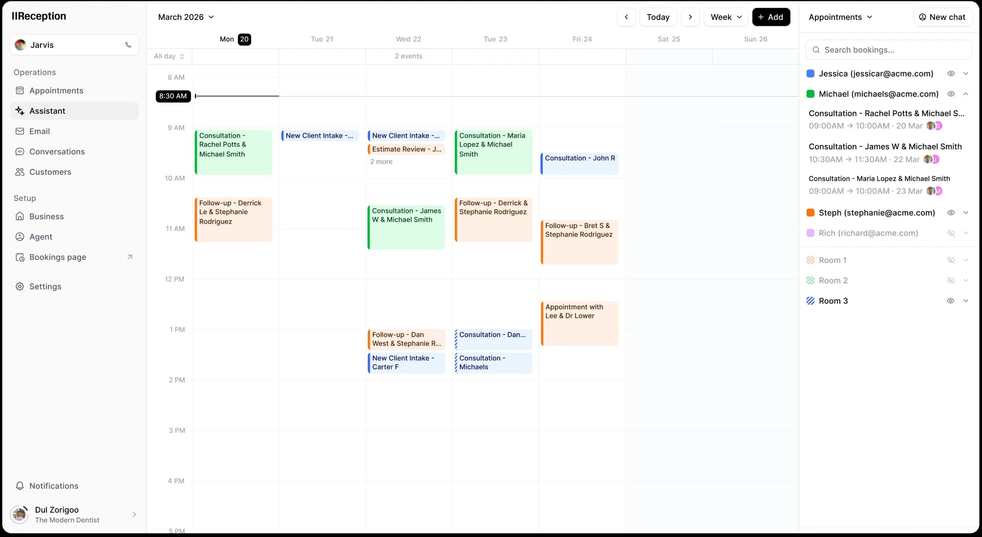The image size is (982, 537).
Task: Click the Conversations chat bubble icon
Action: coord(20,151)
